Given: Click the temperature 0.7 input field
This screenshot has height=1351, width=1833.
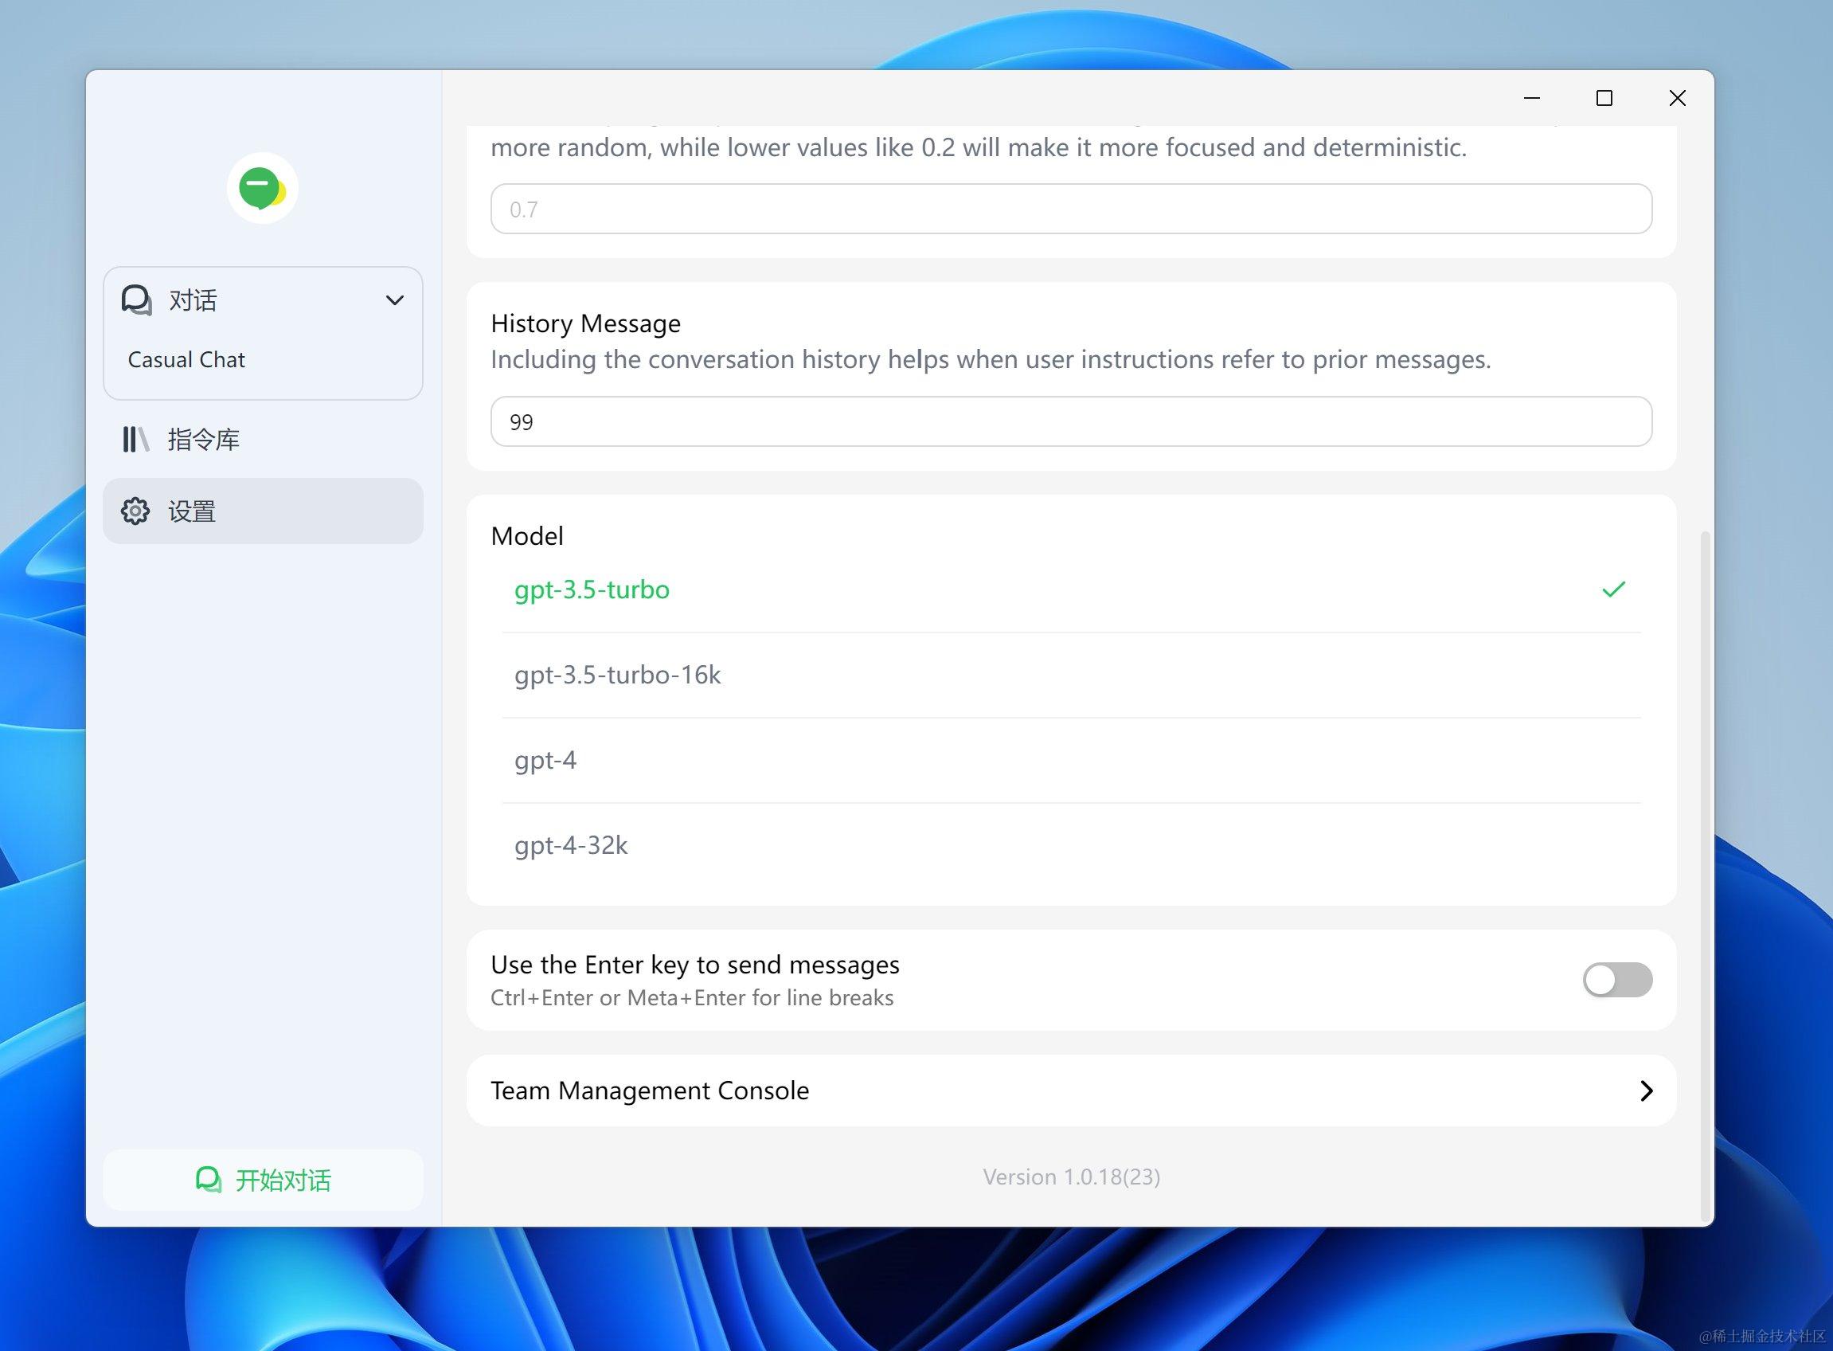Looking at the screenshot, I should tap(1070, 210).
